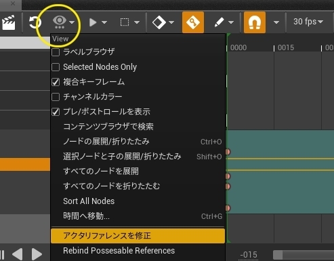Click the pencil edit mode icon
334x261 pixels.
219,22
